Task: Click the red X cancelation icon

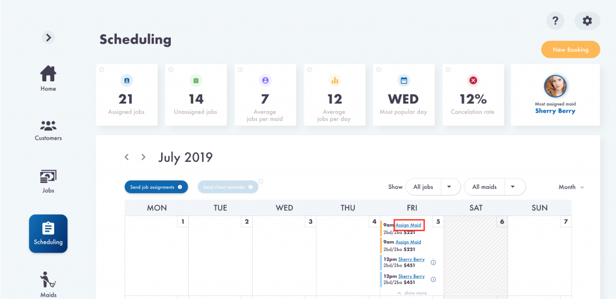Action: pyautogui.click(x=473, y=80)
